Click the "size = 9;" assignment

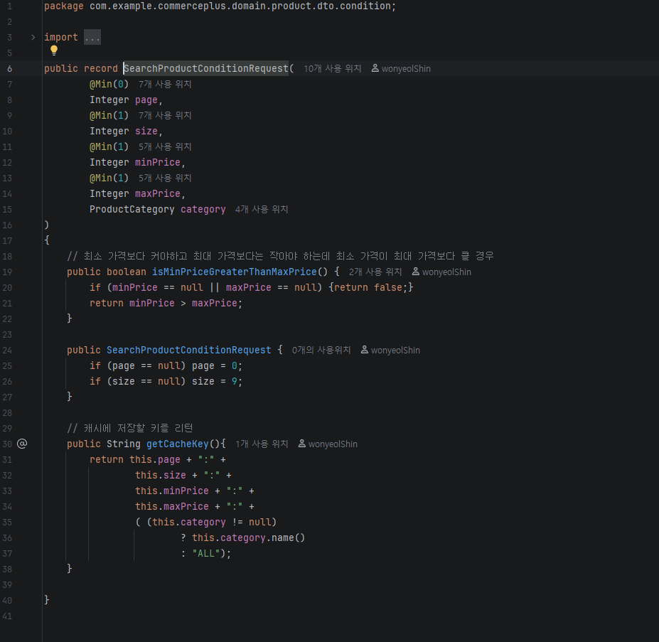point(217,381)
